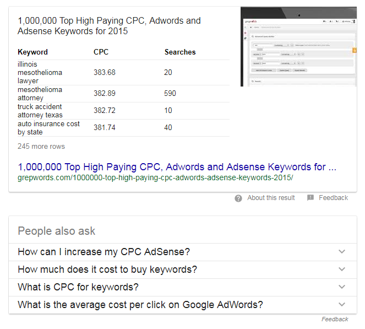Click the snippet heading ending in Keywords for 2015
The height and width of the screenshot is (329, 365).
pyautogui.click(x=109, y=26)
